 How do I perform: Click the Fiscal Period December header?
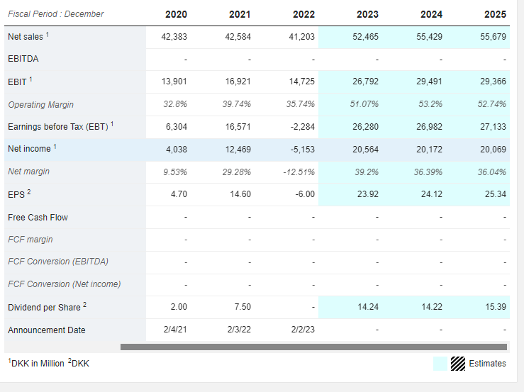coord(56,14)
